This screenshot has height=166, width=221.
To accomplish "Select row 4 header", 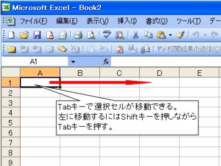I will [11, 112].
